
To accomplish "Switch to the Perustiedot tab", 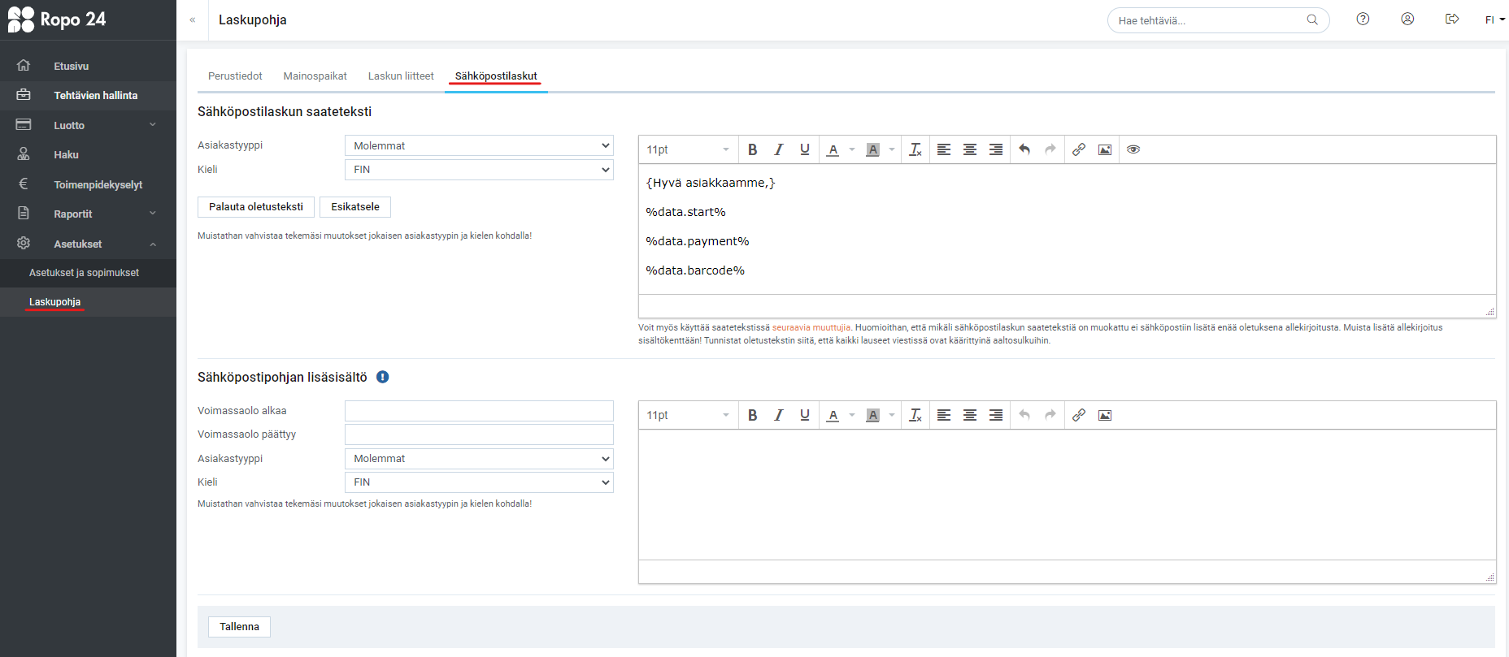I will (235, 76).
